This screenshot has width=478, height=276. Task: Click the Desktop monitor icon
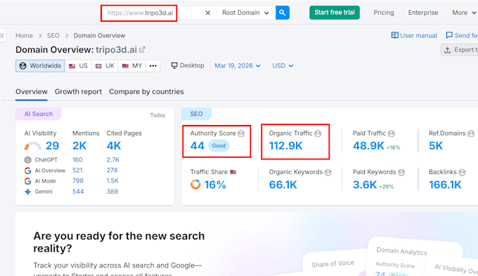(174, 65)
